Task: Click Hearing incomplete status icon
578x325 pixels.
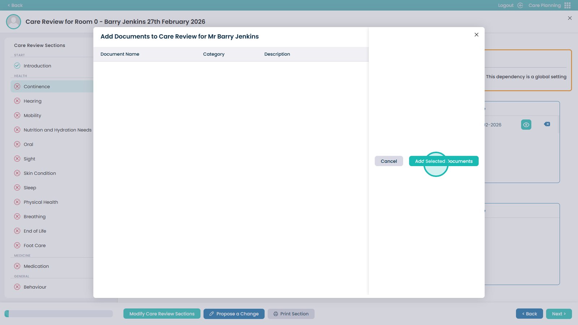Action: pos(17,101)
